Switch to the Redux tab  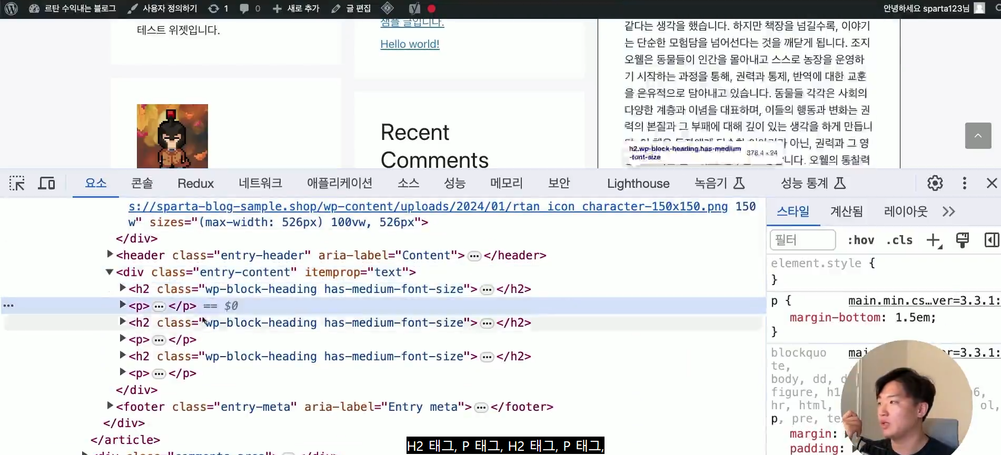(x=195, y=183)
